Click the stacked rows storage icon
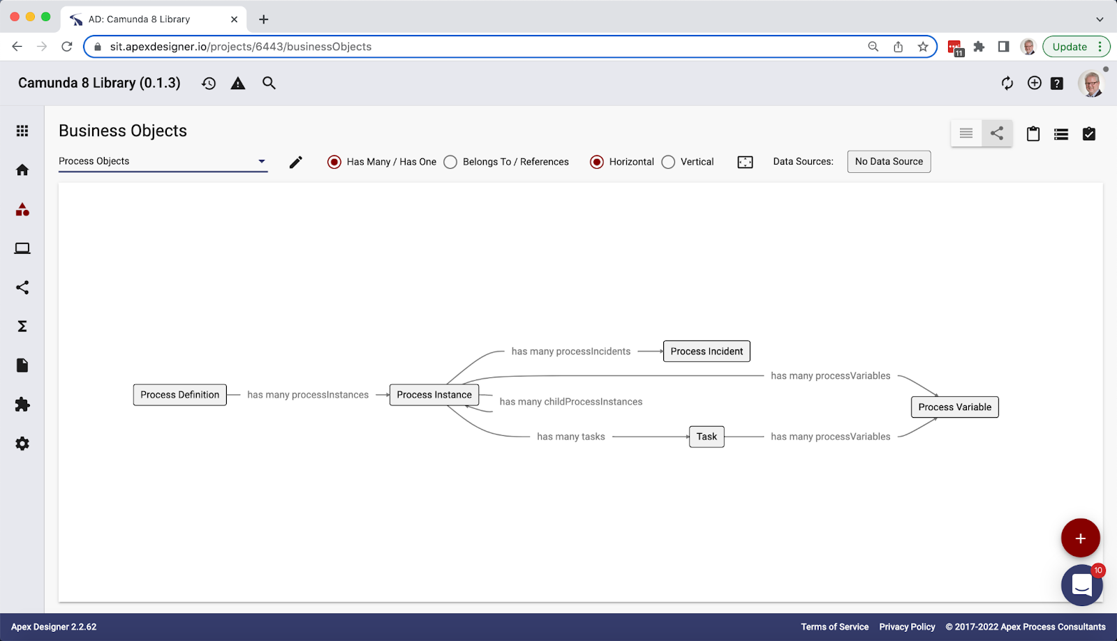The width and height of the screenshot is (1117, 641). pos(1061,134)
